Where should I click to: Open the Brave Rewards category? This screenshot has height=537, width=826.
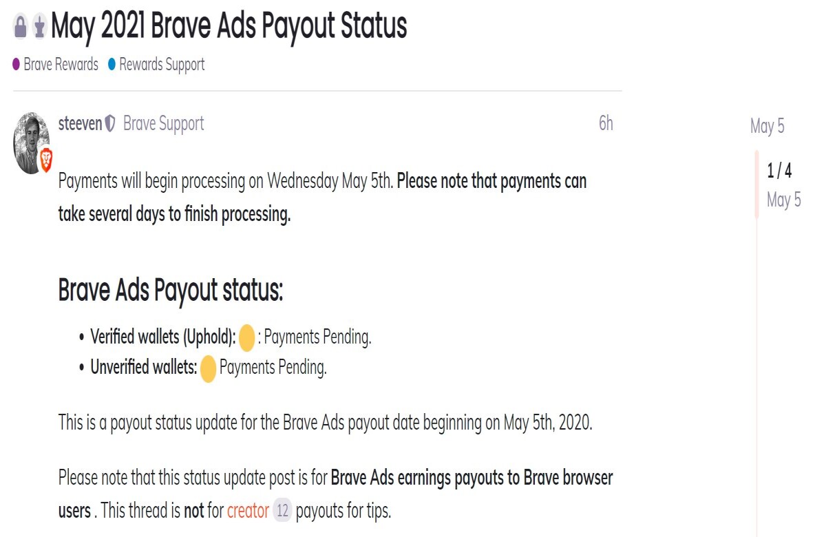pos(61,65)
